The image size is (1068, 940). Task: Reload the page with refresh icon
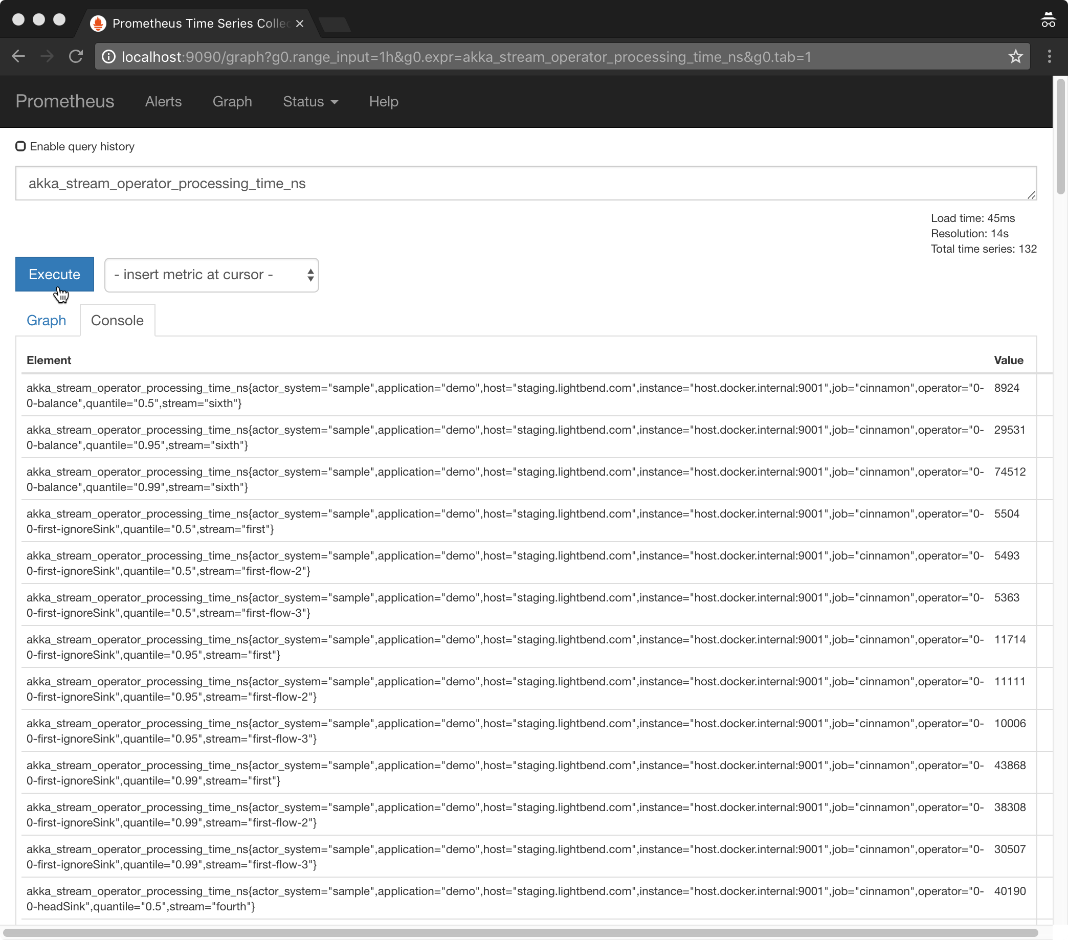[76, 56]
